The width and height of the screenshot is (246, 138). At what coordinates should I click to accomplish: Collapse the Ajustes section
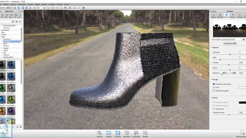pos(212,48)
